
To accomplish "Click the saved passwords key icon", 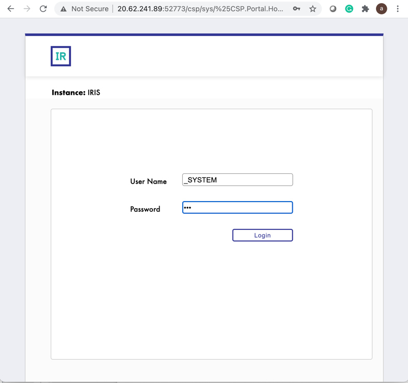I will pos(296,9).
